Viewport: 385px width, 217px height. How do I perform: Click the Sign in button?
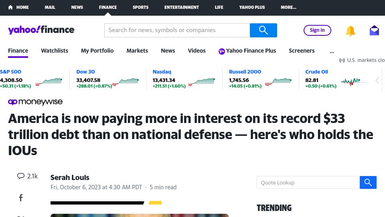[x=317, y=30]
